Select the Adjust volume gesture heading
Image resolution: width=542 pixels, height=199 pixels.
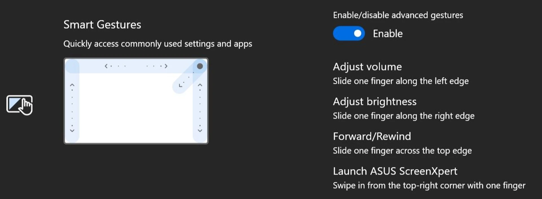[367, 67]
